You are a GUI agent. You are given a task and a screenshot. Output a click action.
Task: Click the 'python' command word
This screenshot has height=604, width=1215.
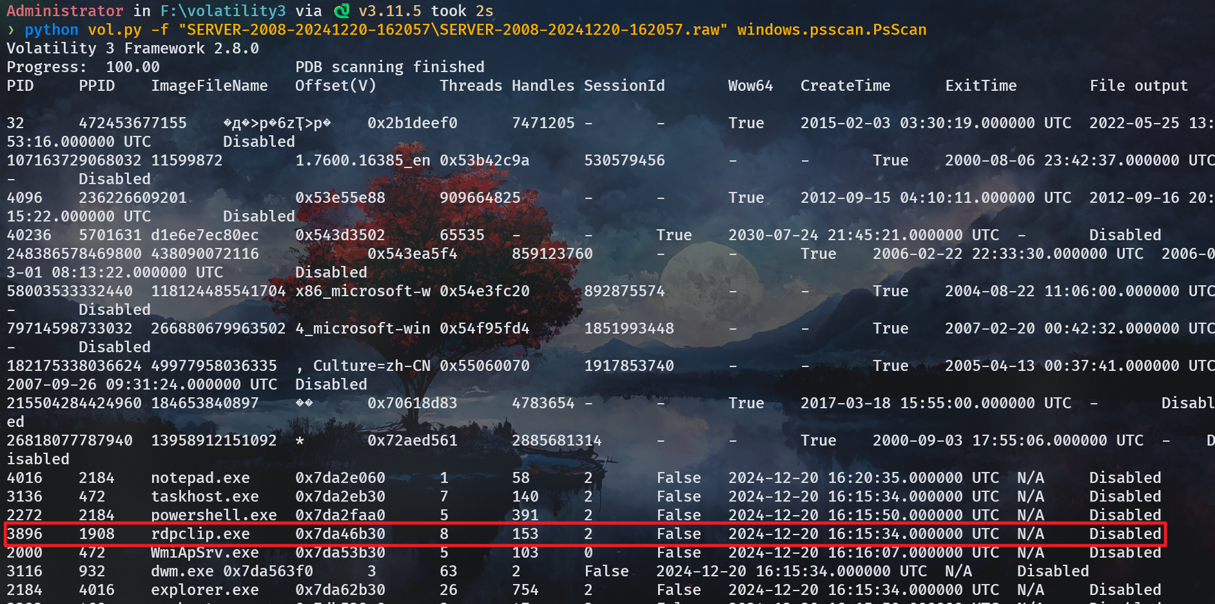(52, 30)
